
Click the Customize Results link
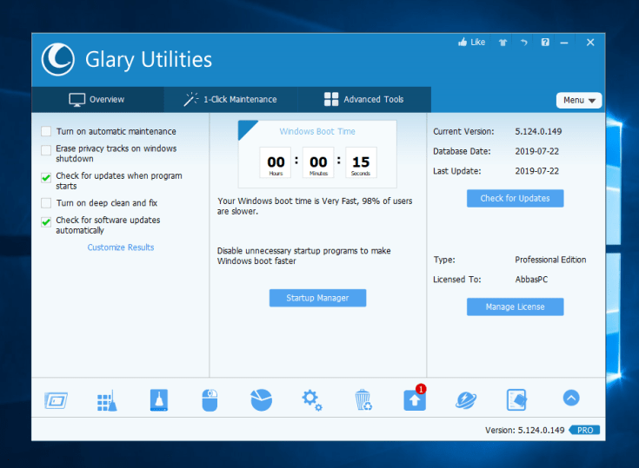121,247
